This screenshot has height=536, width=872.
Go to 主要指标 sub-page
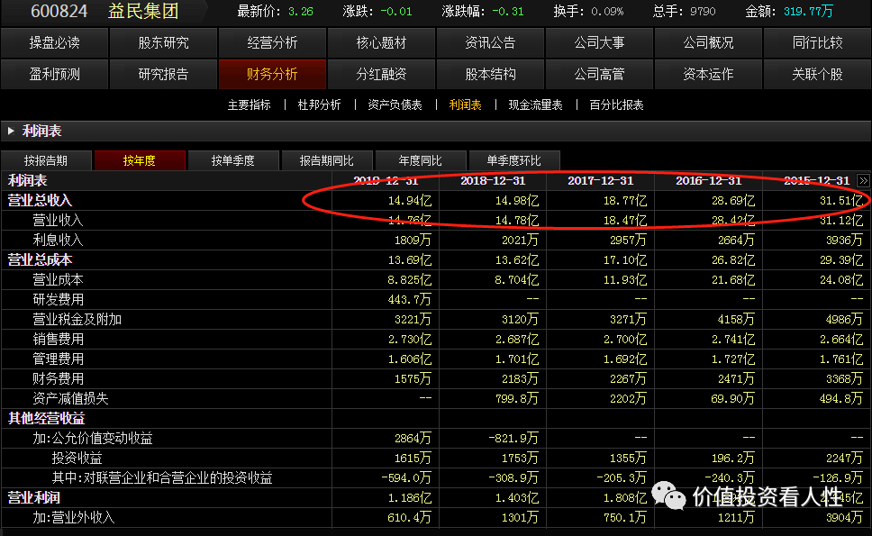click(x=250, y=105)
